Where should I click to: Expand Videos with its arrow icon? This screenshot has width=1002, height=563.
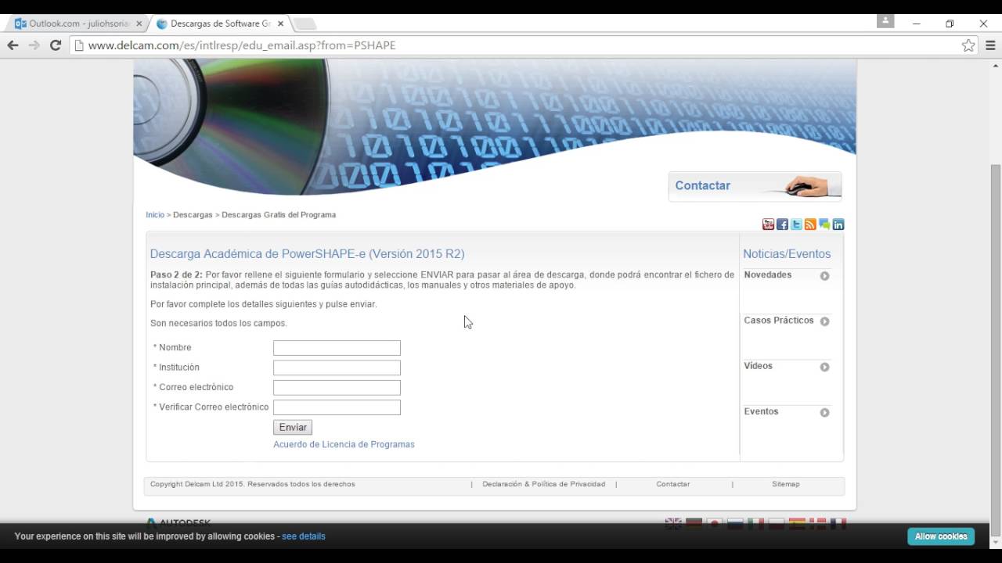point(824,367)
